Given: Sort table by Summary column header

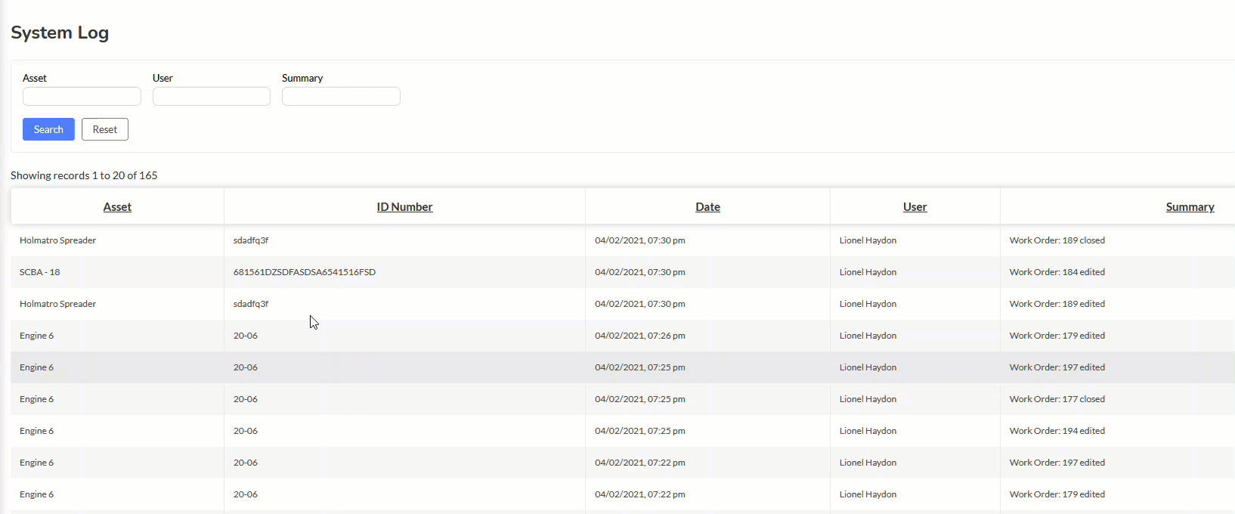Looking at the screenshot, I should pos(1190,207).
